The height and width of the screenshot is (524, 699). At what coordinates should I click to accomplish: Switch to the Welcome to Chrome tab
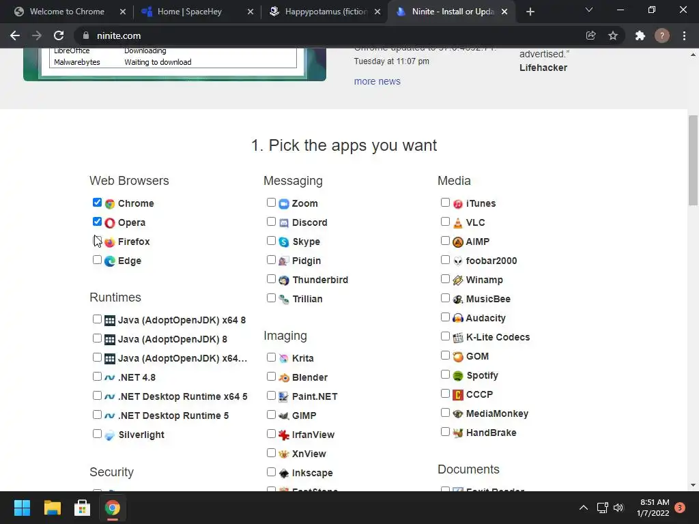pos(68,12)
